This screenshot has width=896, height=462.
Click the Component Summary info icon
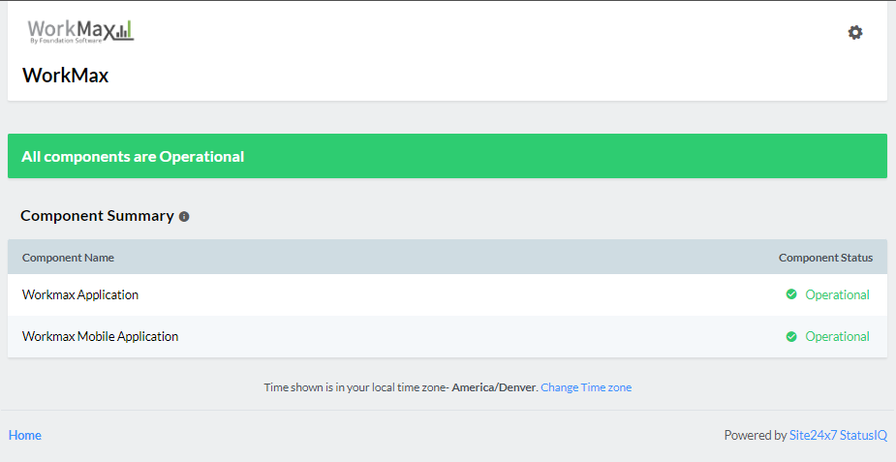click(x=184, y=216)
